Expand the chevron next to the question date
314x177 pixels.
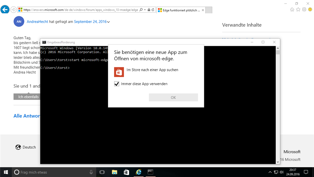coord(109,22)
